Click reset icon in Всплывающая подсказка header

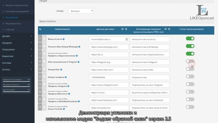[x=169, y=29]
